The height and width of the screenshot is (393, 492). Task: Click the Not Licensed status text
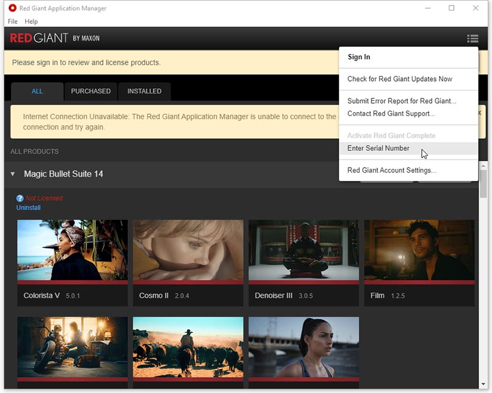click(x=44, y=198)
